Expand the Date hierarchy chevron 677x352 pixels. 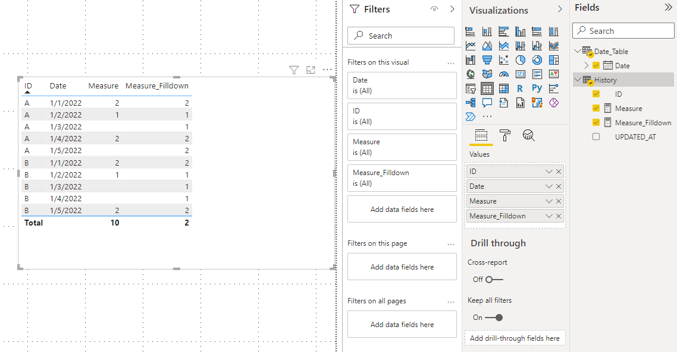(587, 65)
